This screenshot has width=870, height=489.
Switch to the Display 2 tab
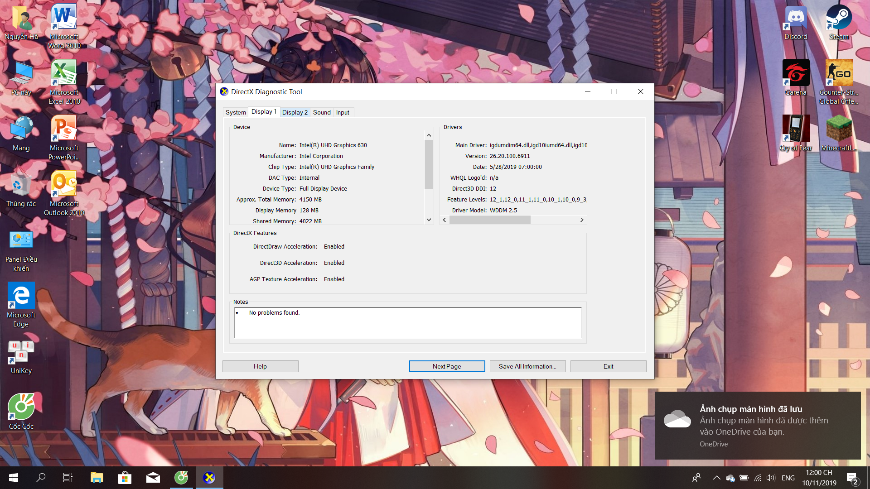(x=295, y=112)
